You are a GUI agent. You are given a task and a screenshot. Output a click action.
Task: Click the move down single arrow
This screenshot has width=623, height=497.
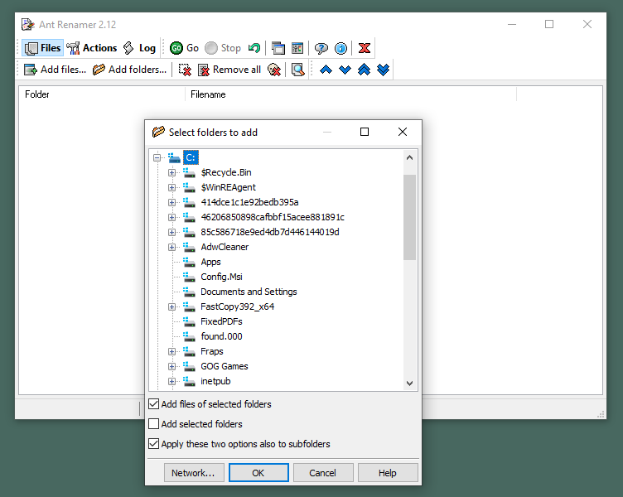click(345, 70)
